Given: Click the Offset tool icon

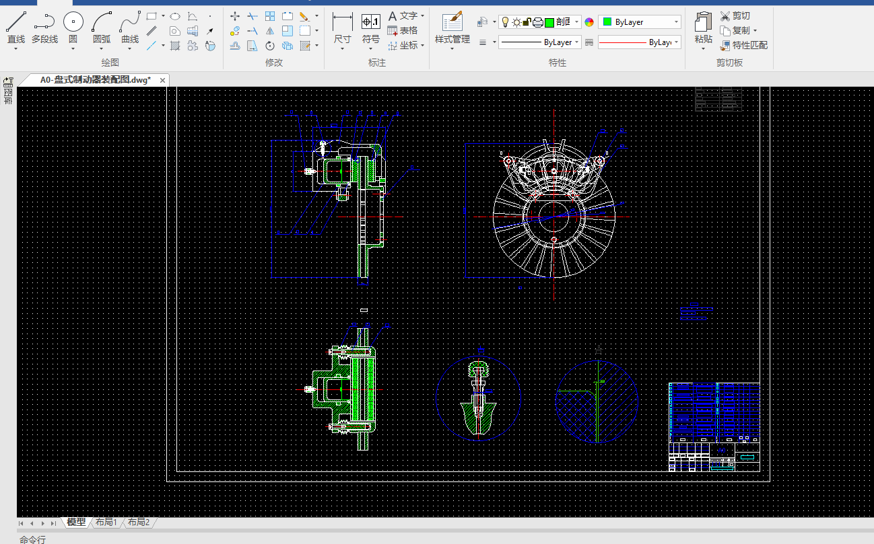Looking at the screenshot, I should (x=235, y=46).
